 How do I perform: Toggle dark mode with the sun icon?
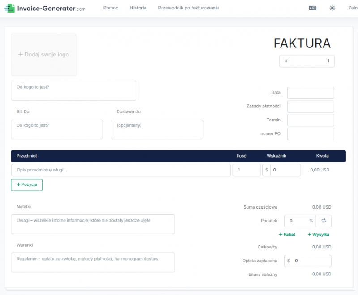332,8
